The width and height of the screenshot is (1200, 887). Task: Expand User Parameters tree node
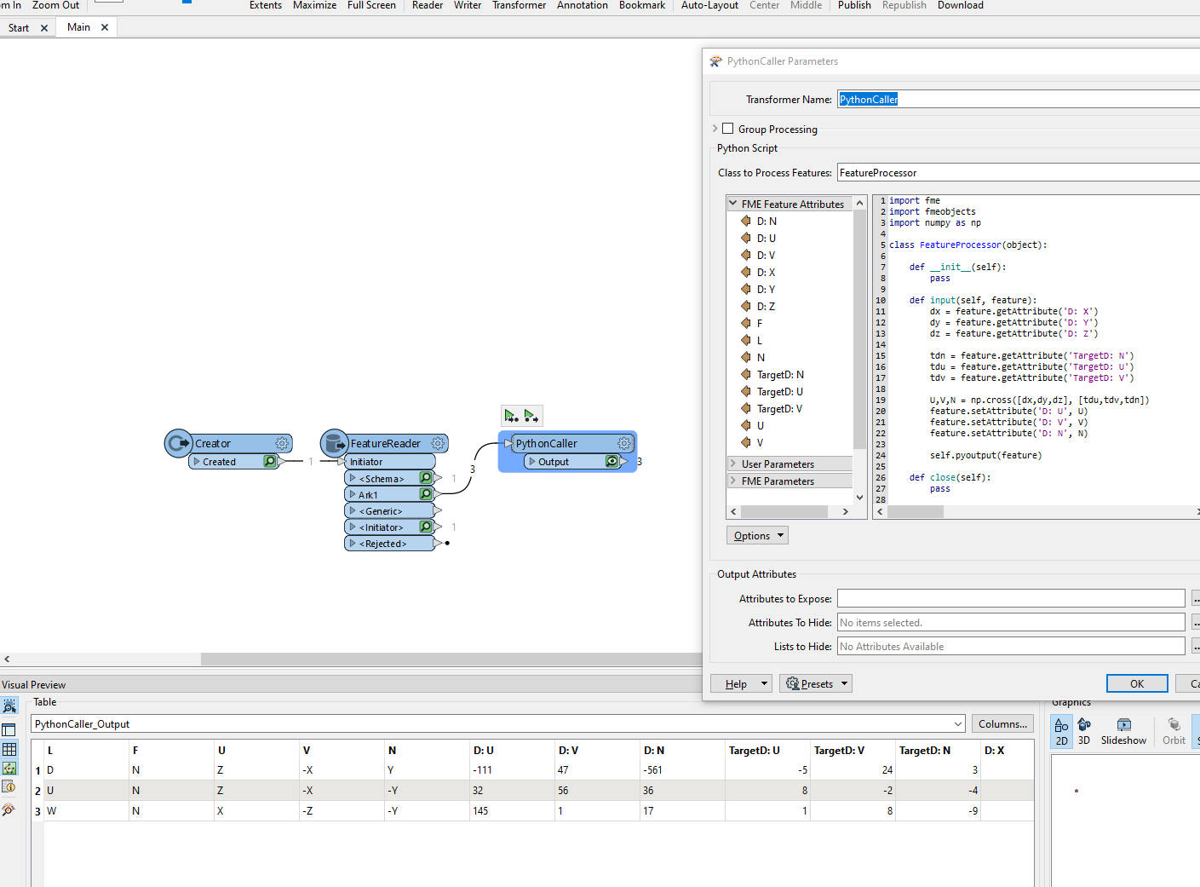point(733,464)
